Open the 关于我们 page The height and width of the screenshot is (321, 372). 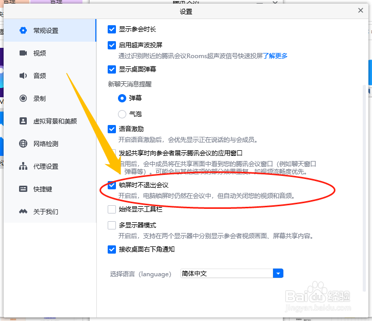[x=50, y=211]
